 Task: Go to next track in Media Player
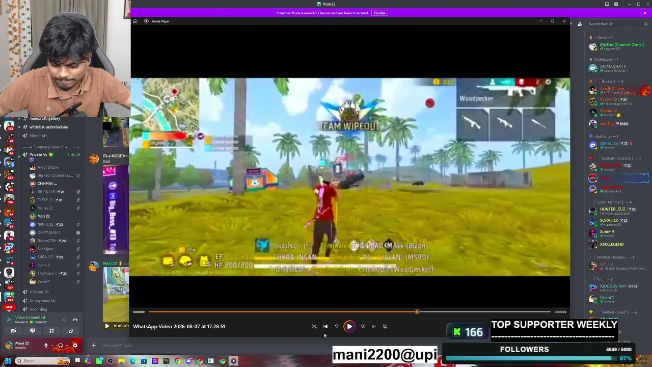374,326
